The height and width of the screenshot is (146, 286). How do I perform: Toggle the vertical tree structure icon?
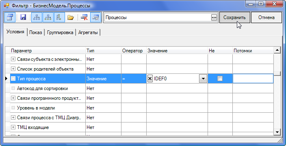(x=59, y=17)
